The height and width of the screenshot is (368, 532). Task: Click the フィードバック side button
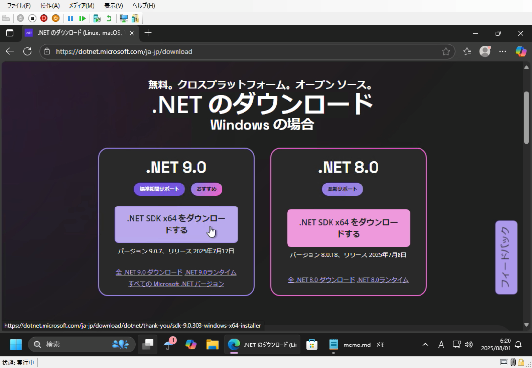coord(506,257)
